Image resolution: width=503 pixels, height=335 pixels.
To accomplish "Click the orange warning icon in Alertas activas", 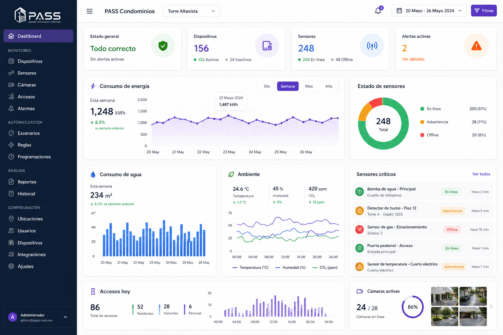I will coord(476,46).
